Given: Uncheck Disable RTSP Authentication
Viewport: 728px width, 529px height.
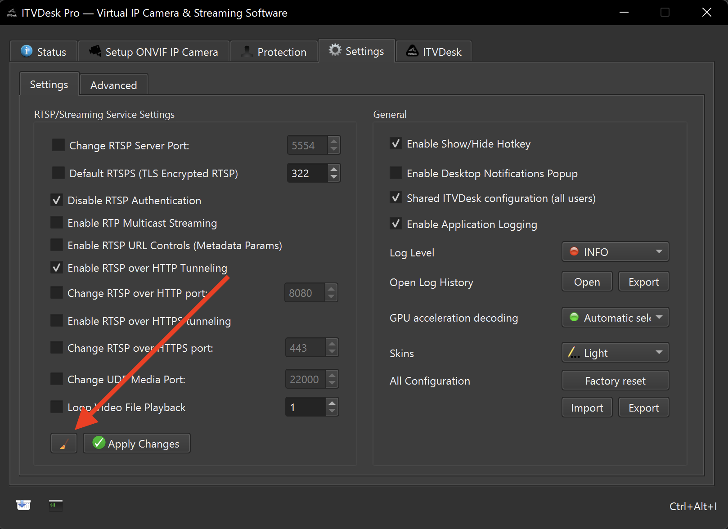Looking at the screenshot, I should (x=57, y=201).
